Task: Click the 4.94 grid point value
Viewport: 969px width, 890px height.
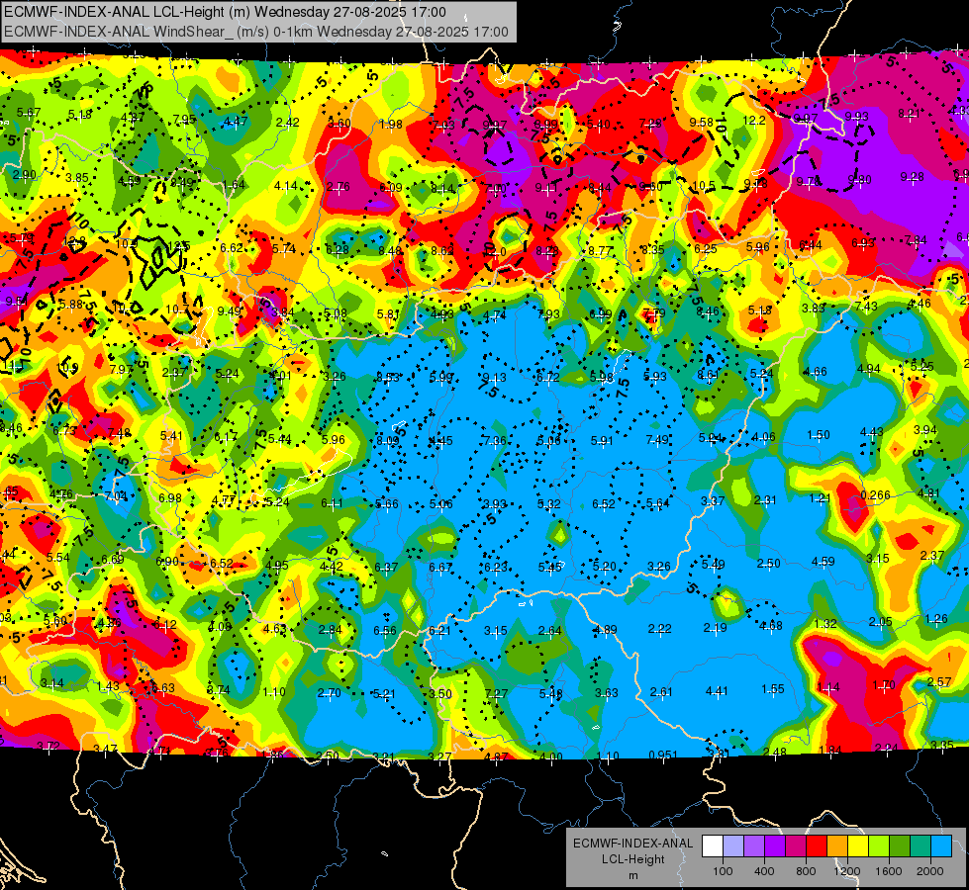Action: 868,369
